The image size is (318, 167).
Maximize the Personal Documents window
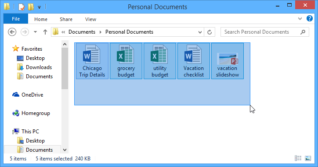tap(289, 5)
